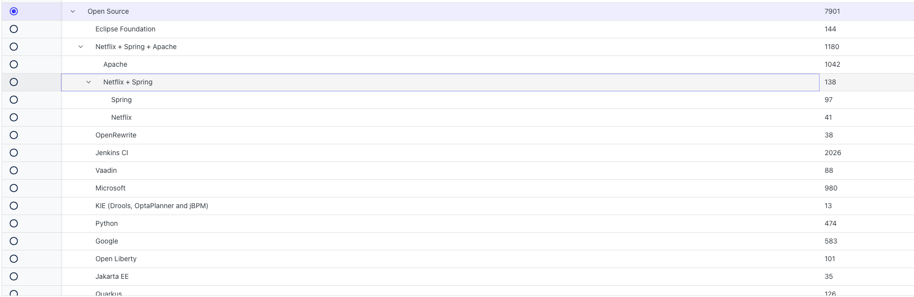Screen dimensions: 914x297
Task: Click the count 138 cell
Action: (830, 82)
